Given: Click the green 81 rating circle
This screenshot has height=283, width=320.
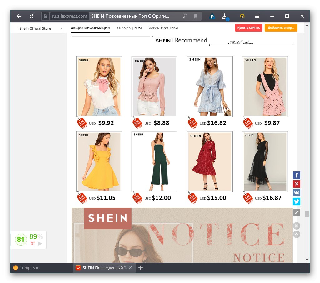Looking at the screenshot, I should [x=21, y=239].
